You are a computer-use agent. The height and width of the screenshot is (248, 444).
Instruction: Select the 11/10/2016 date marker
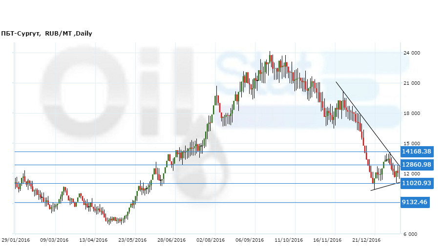[x=289, y=240]
